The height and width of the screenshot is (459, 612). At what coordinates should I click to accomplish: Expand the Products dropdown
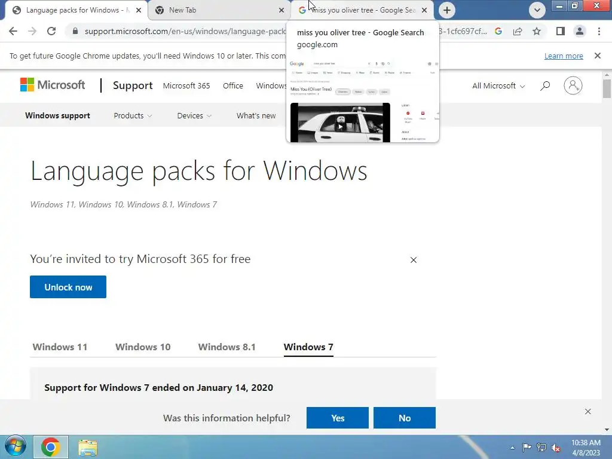point(133,115)
